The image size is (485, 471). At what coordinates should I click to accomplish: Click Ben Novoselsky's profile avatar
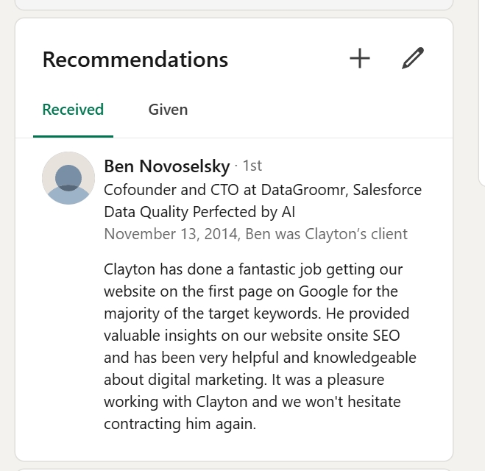(68, 178)
